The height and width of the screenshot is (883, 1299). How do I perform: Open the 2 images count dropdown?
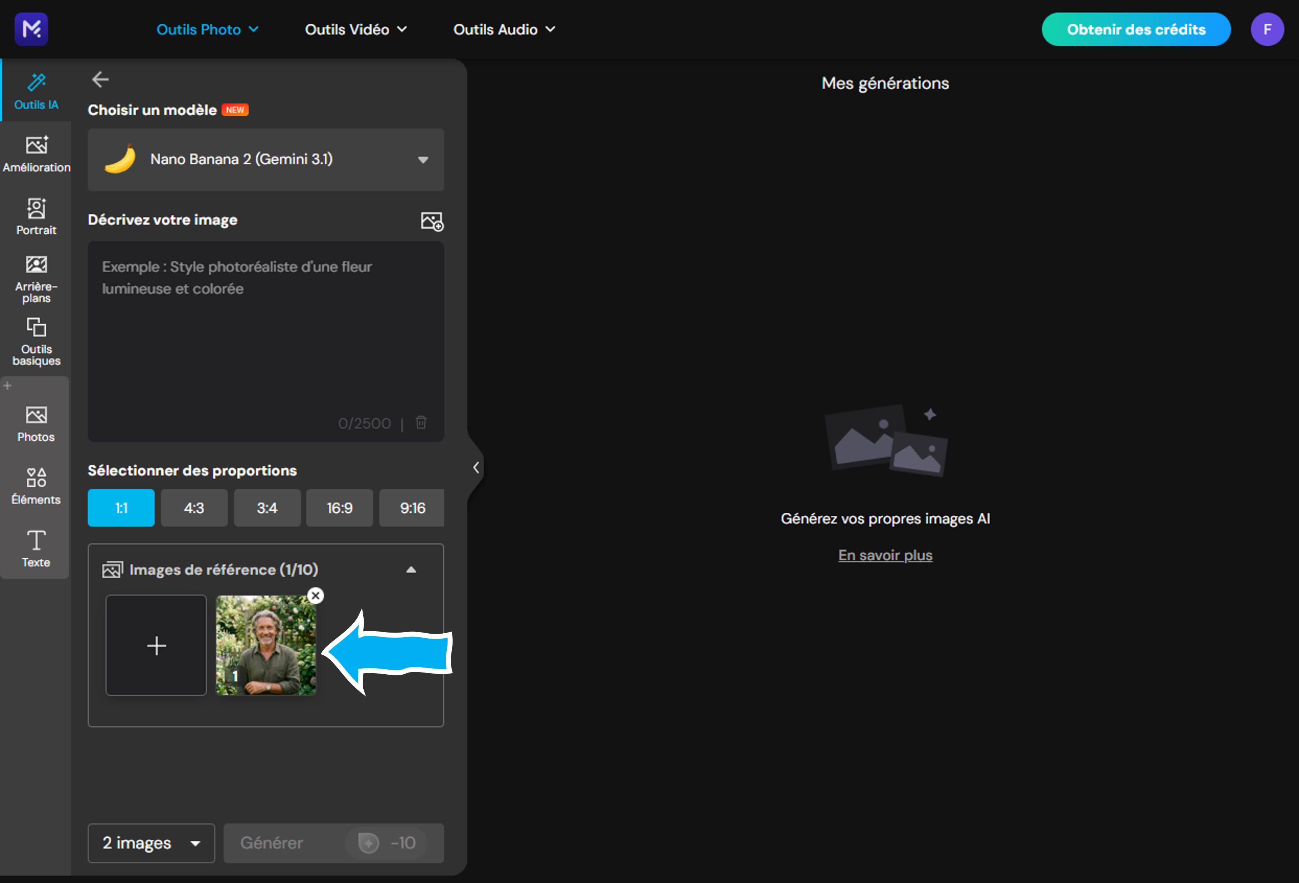[151, 842]
